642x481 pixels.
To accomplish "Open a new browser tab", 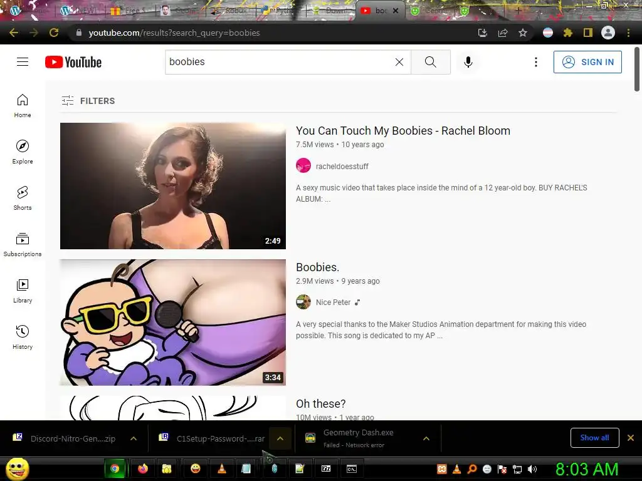I will [x=518, y=11].
